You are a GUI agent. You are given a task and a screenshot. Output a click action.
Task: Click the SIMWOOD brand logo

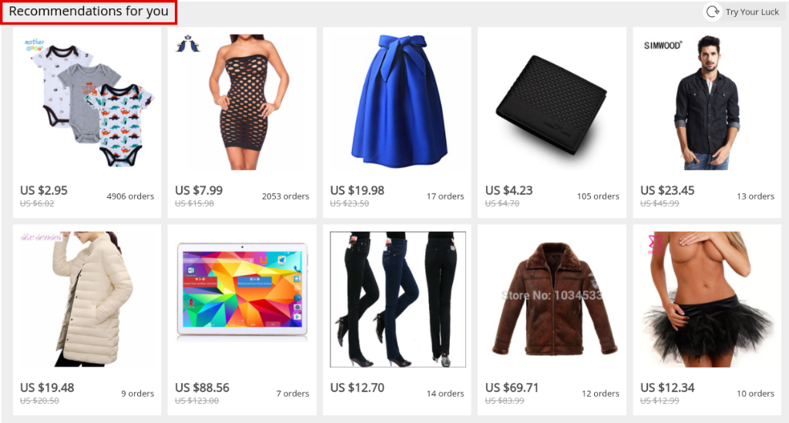pyautogui.click(x=663, y=45)
